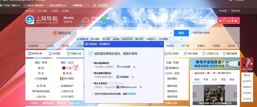
Task: Switch to the 推荐 news tab
Action: 197,79
